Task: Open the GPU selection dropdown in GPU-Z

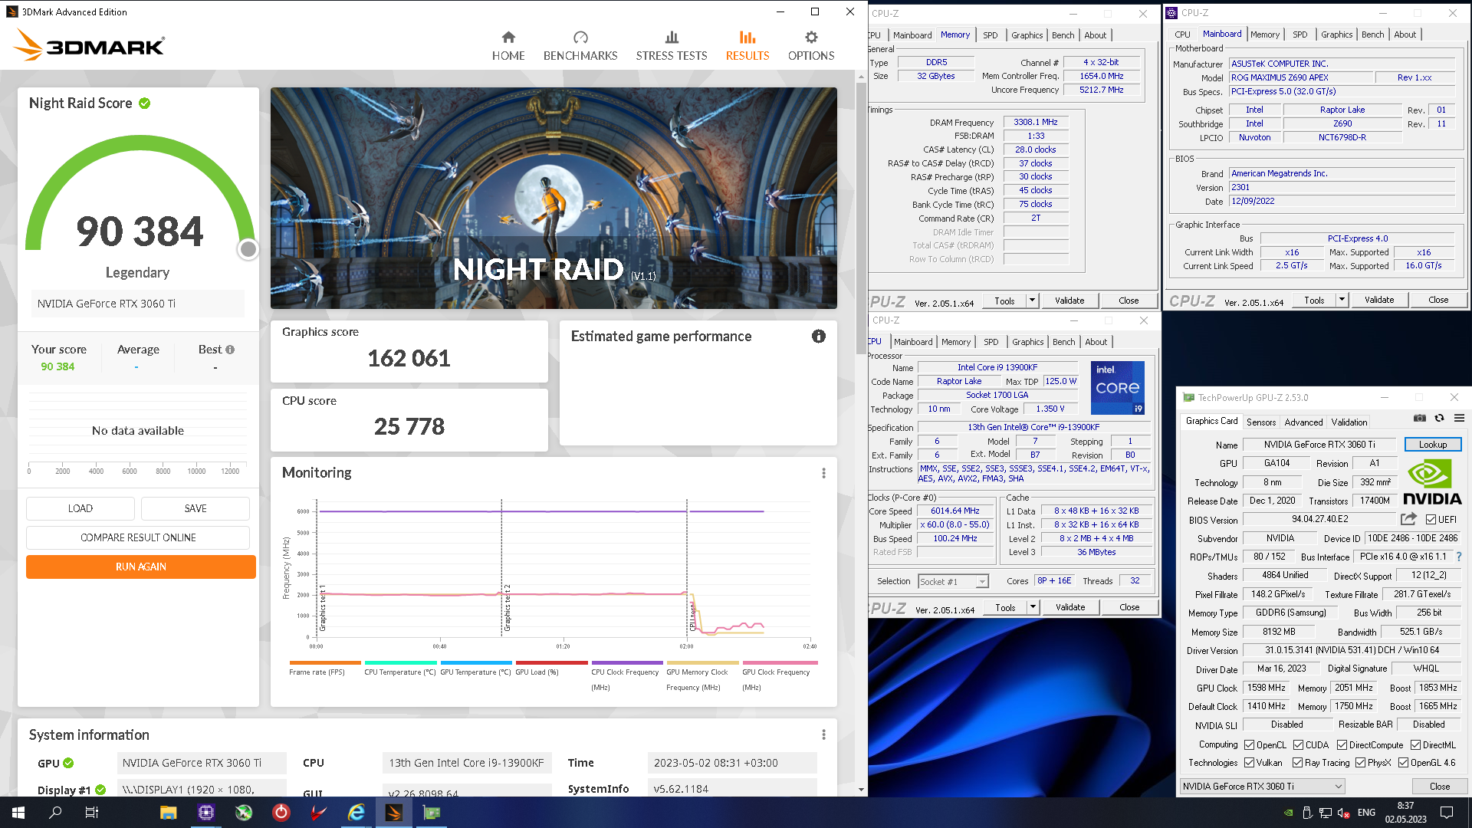Action: [1262, 787]
